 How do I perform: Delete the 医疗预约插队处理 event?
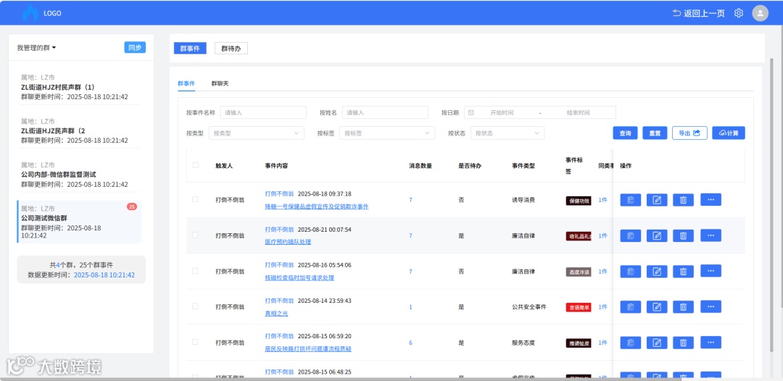(x=684, y=236)
